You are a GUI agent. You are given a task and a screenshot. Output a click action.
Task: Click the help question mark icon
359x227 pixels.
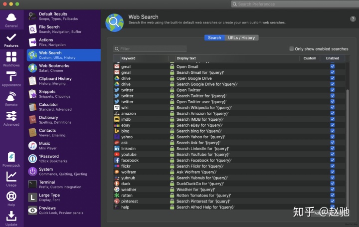(353, 19)
